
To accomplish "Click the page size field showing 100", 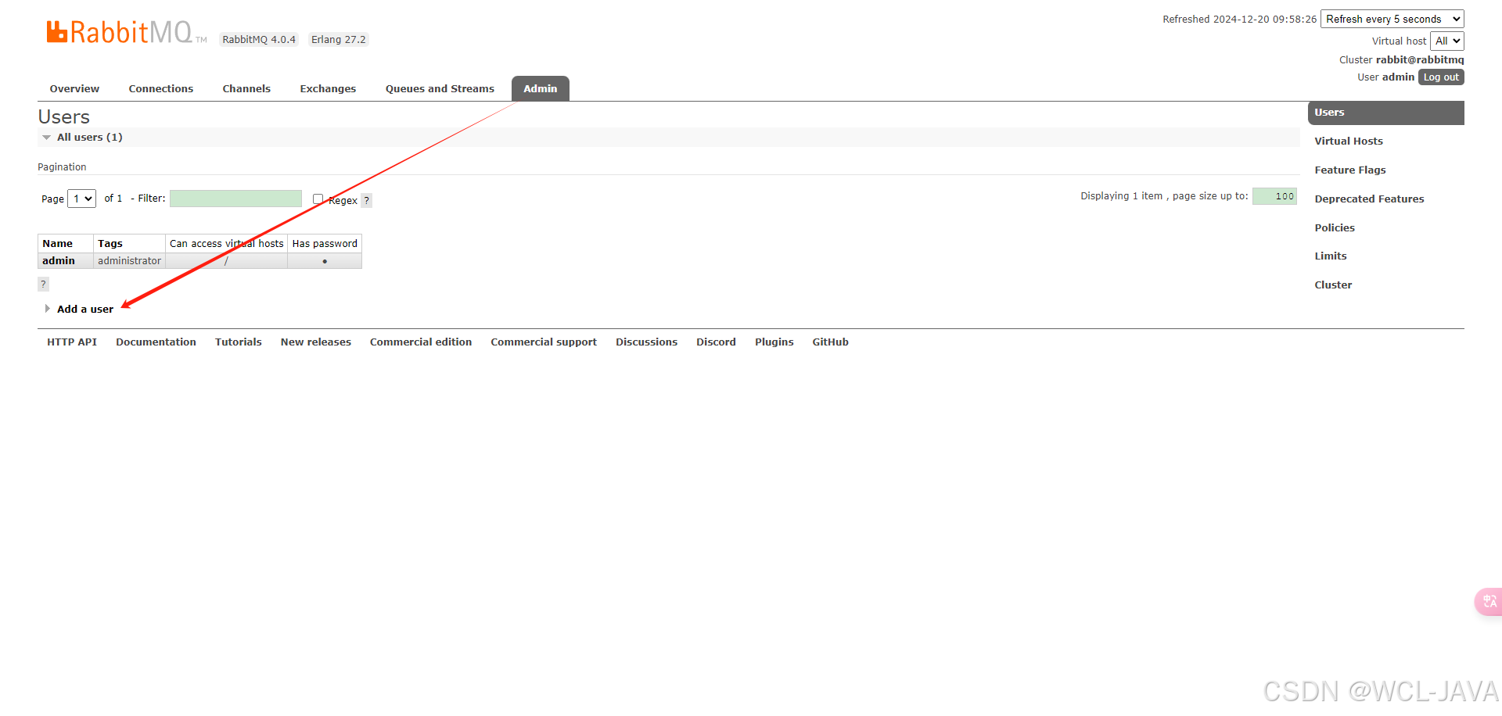I will tap(1274, 196).
